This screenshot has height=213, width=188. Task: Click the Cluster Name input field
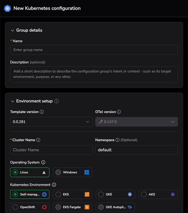tap(51, 150)
